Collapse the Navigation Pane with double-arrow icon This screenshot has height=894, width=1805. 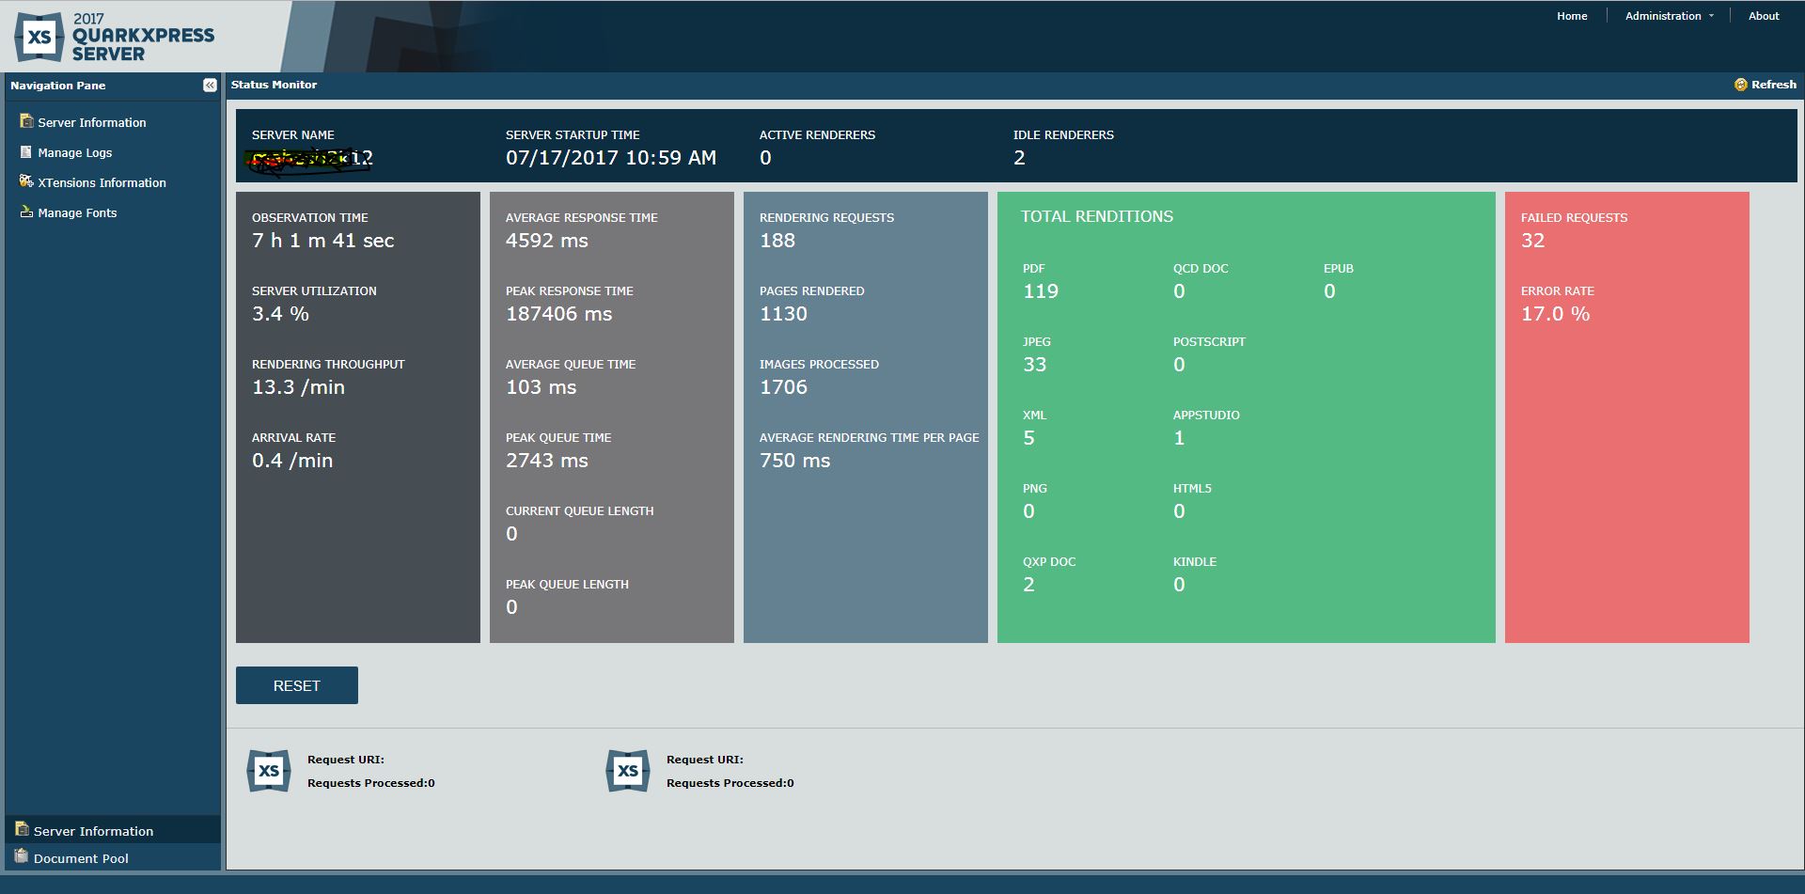coord(210,85)
